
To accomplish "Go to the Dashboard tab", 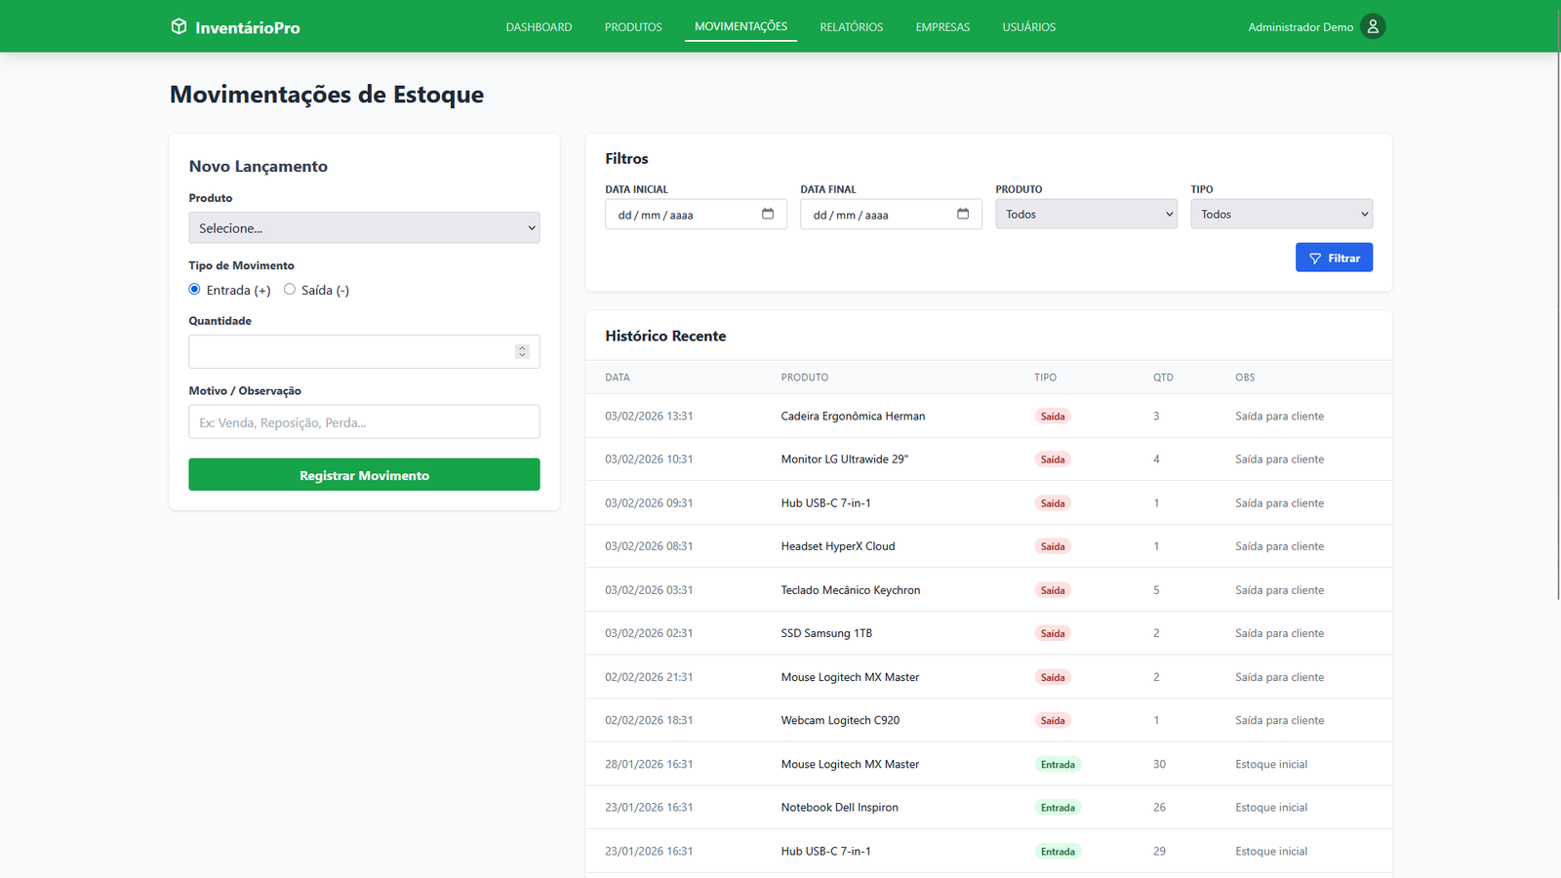I will [x=539, y=27].
